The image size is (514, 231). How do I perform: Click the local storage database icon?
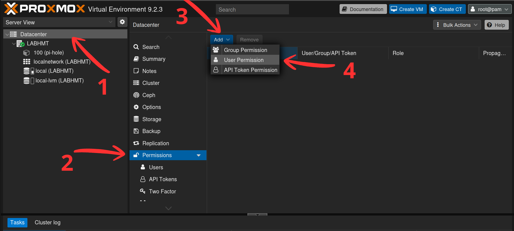click(x=27, y=71)
